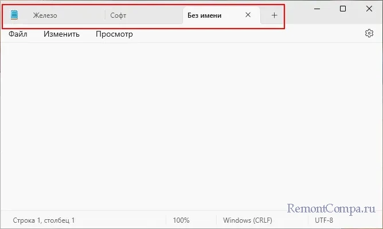This screenshot has width=383, height=229.
Task: Open the Просмотр menu
Action: tap(114, 34)
